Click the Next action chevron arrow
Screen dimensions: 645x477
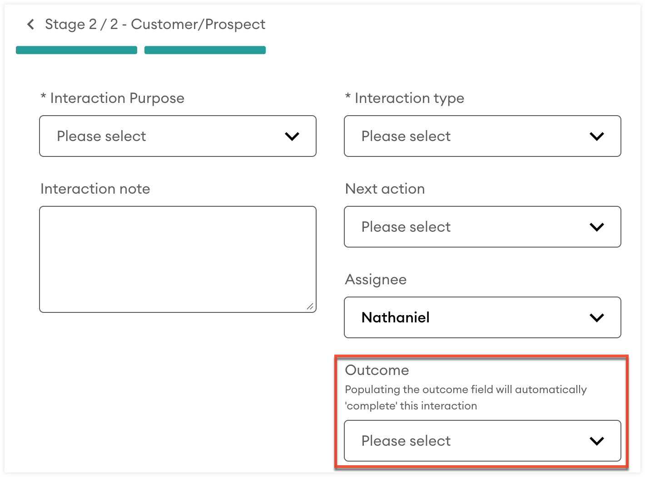click(596, 227)
